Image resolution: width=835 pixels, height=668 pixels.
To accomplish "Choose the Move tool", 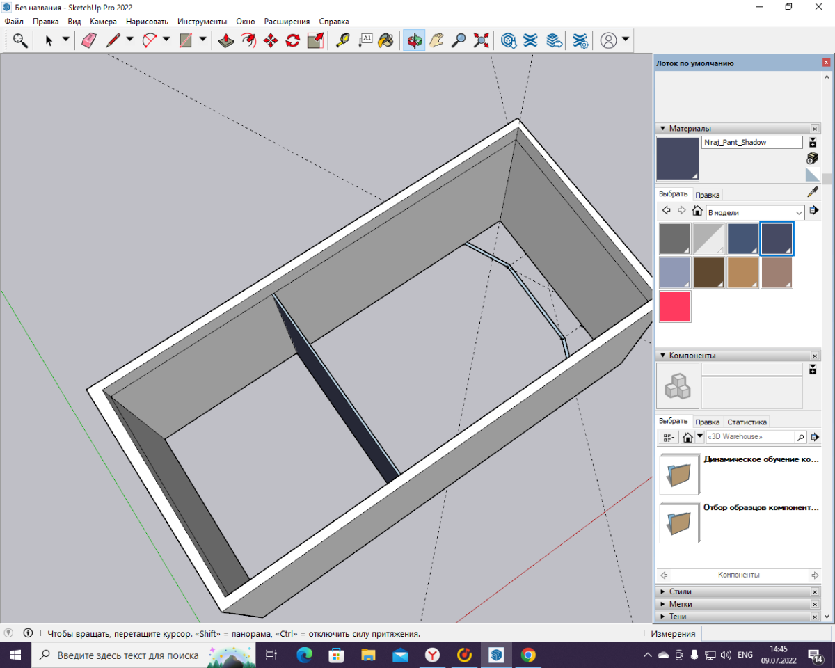I will tap(271, 40).
